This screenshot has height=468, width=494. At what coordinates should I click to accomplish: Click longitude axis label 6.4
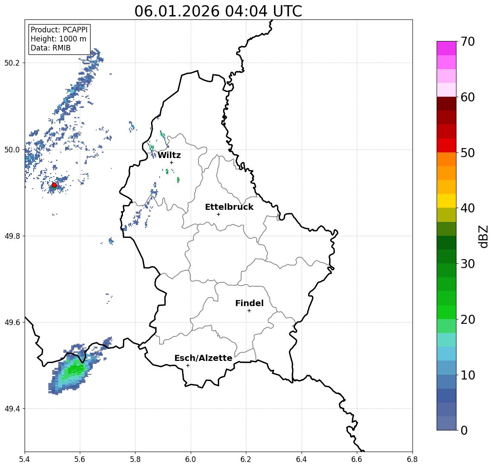tap(302, 459)
